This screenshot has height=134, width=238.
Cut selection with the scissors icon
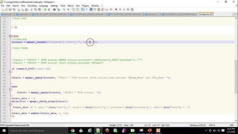coord(32,10)
